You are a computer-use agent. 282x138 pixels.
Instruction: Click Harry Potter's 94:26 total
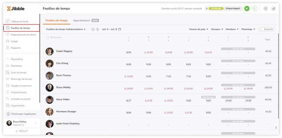268,99
